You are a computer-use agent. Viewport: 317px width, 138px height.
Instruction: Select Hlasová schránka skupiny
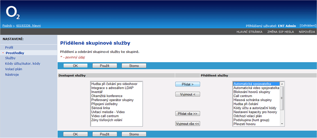[x=253, y=100]
